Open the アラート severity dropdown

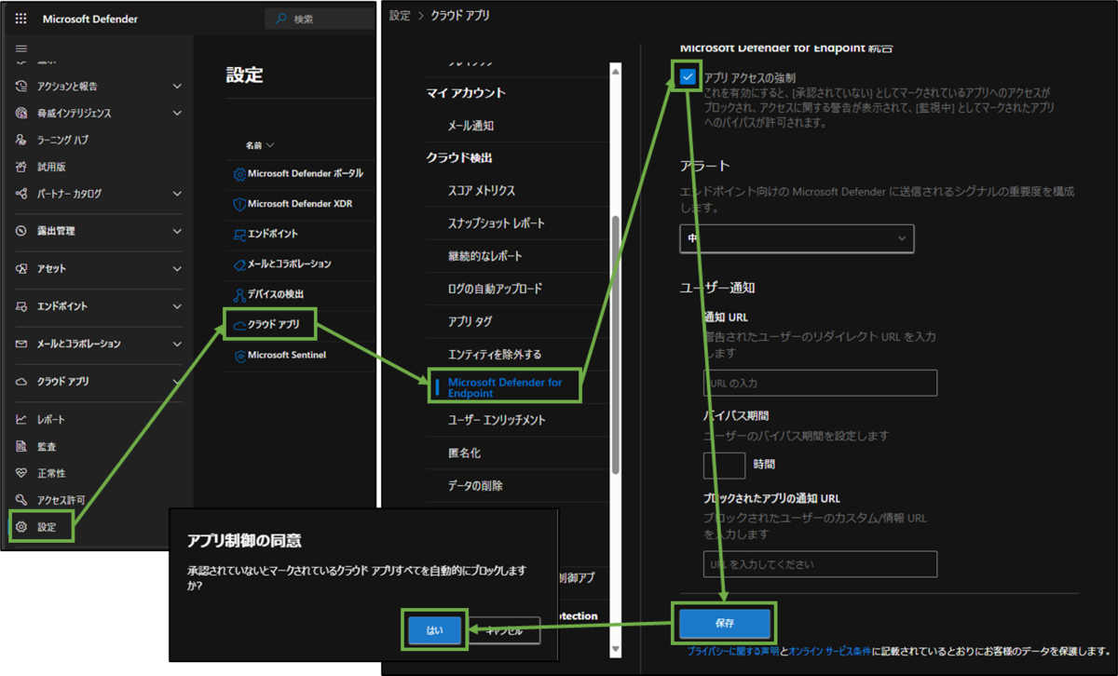click(797, 238)
